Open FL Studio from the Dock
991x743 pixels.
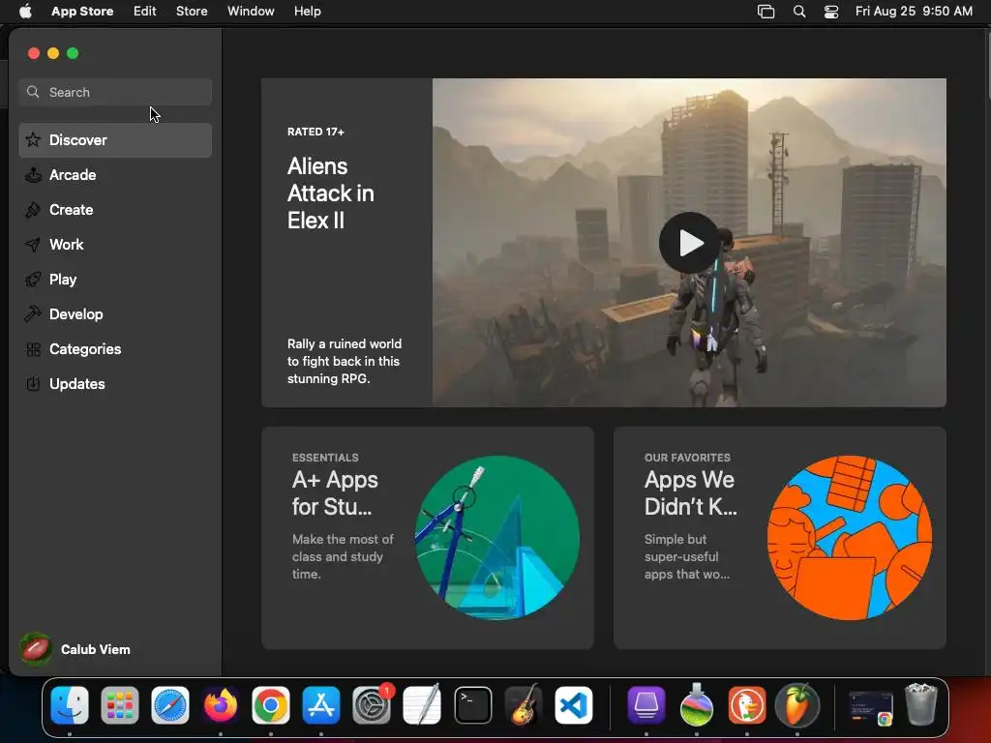pos(797,705)
